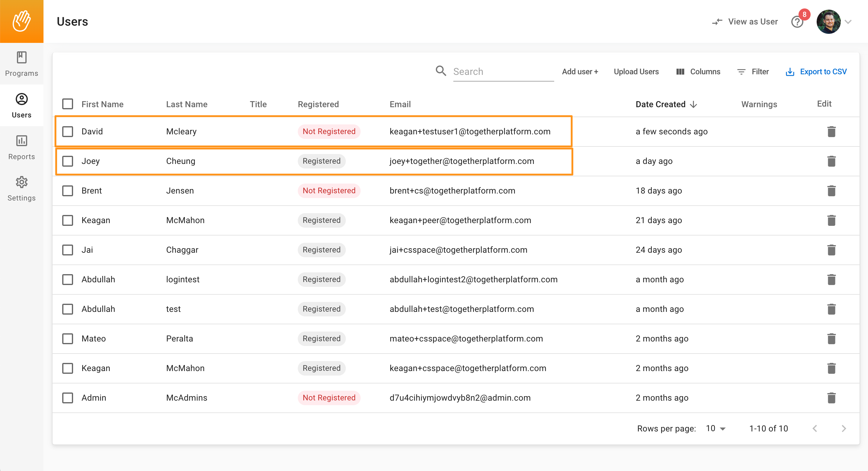Open Columns selector
868x471 pixels.
698,72
